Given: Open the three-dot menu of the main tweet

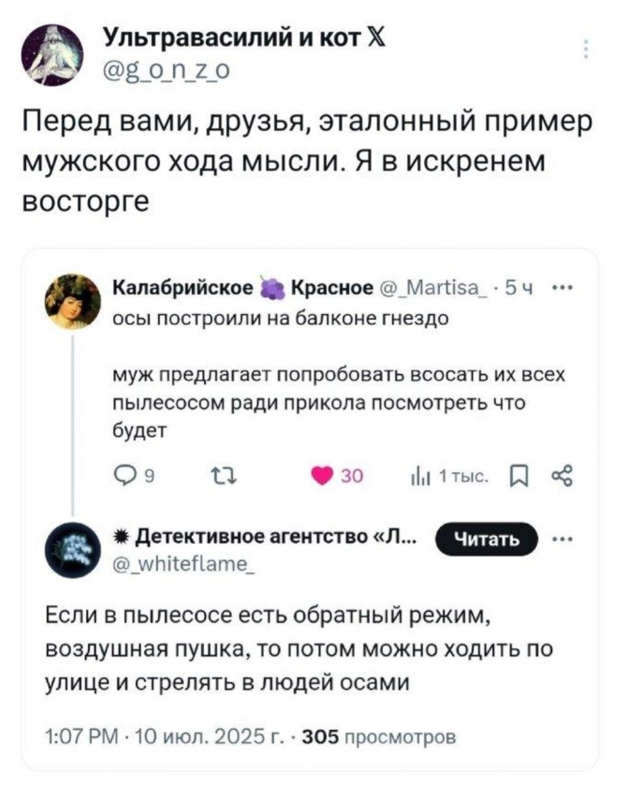Looking at the screenshot, I should point(585,49).
